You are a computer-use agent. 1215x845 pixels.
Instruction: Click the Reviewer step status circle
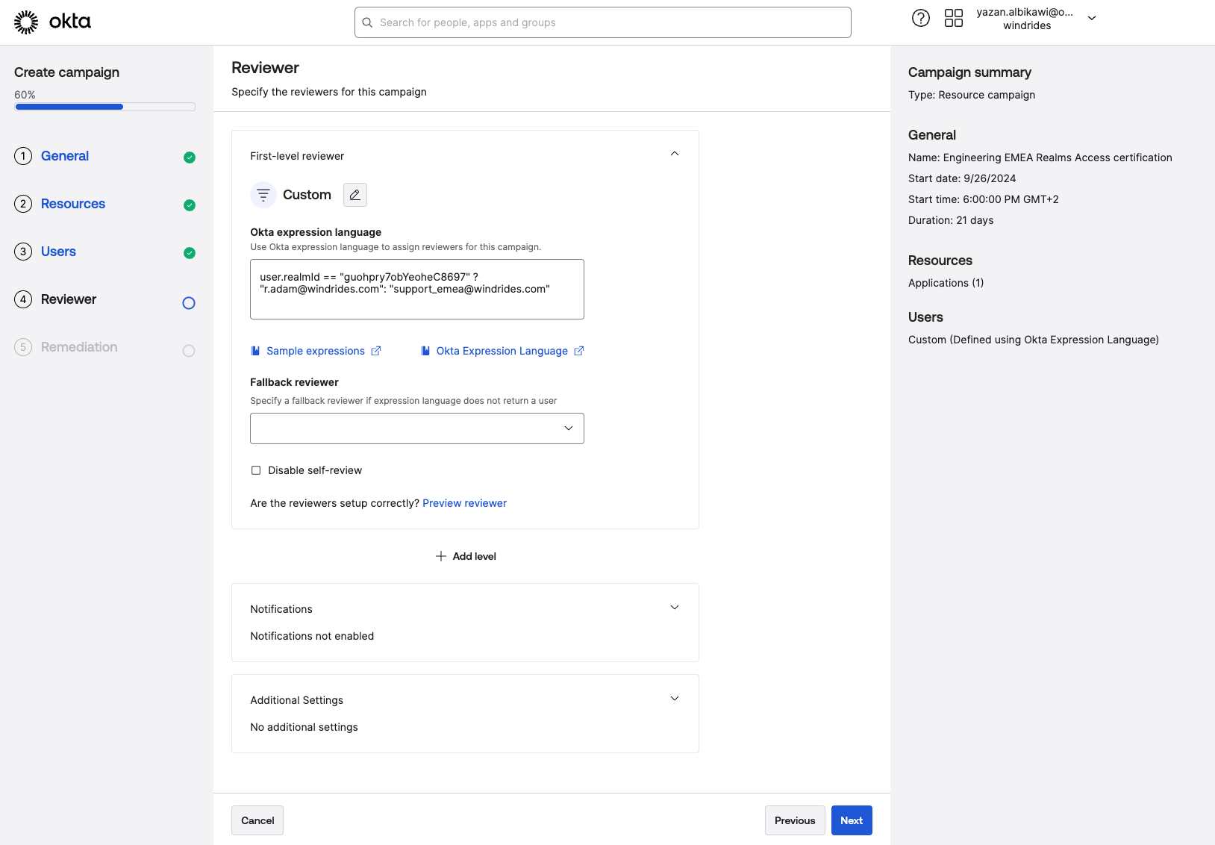coord(189,303)
